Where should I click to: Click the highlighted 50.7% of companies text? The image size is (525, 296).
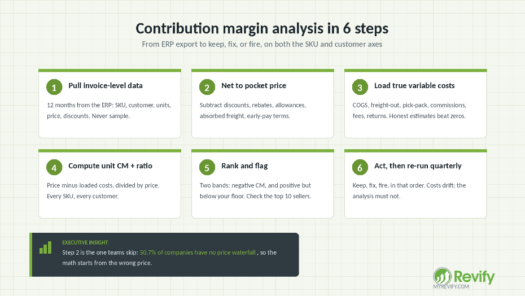tap(198, 253)
